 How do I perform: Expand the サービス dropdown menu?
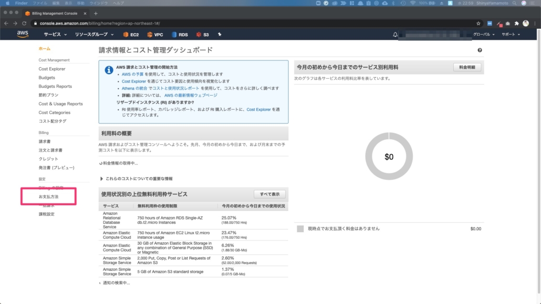(x=55, y=35)
